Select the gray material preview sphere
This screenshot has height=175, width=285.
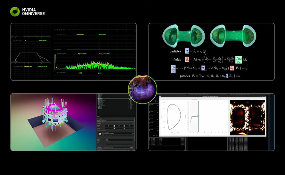[100, 134]
